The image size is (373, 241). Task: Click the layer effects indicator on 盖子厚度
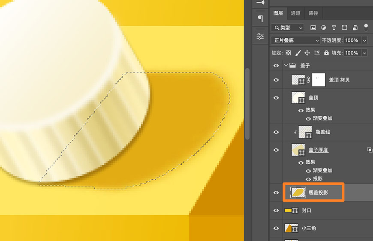coord(370,150)
